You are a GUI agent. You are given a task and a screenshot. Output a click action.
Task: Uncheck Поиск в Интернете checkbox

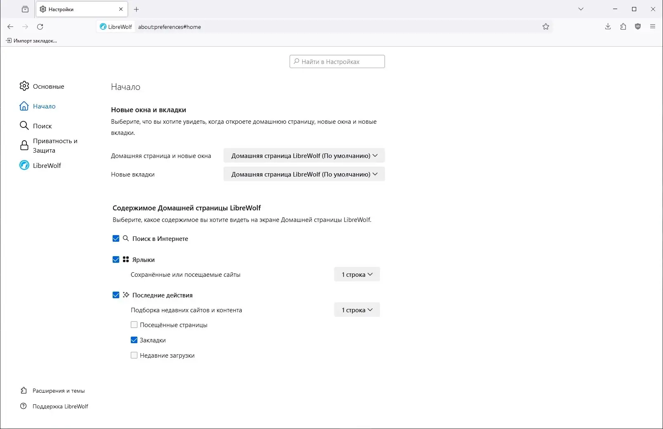116,238
